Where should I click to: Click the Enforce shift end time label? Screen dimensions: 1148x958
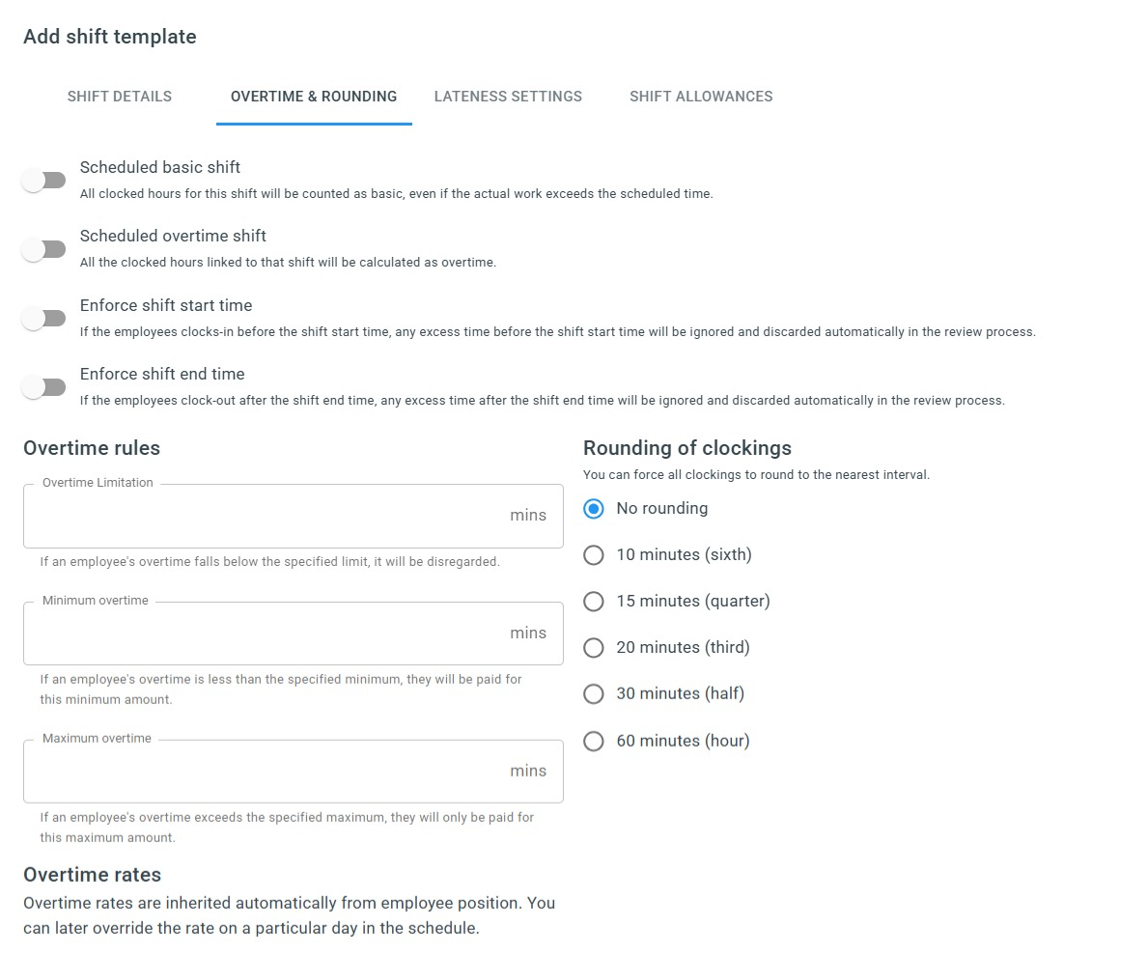162,374
